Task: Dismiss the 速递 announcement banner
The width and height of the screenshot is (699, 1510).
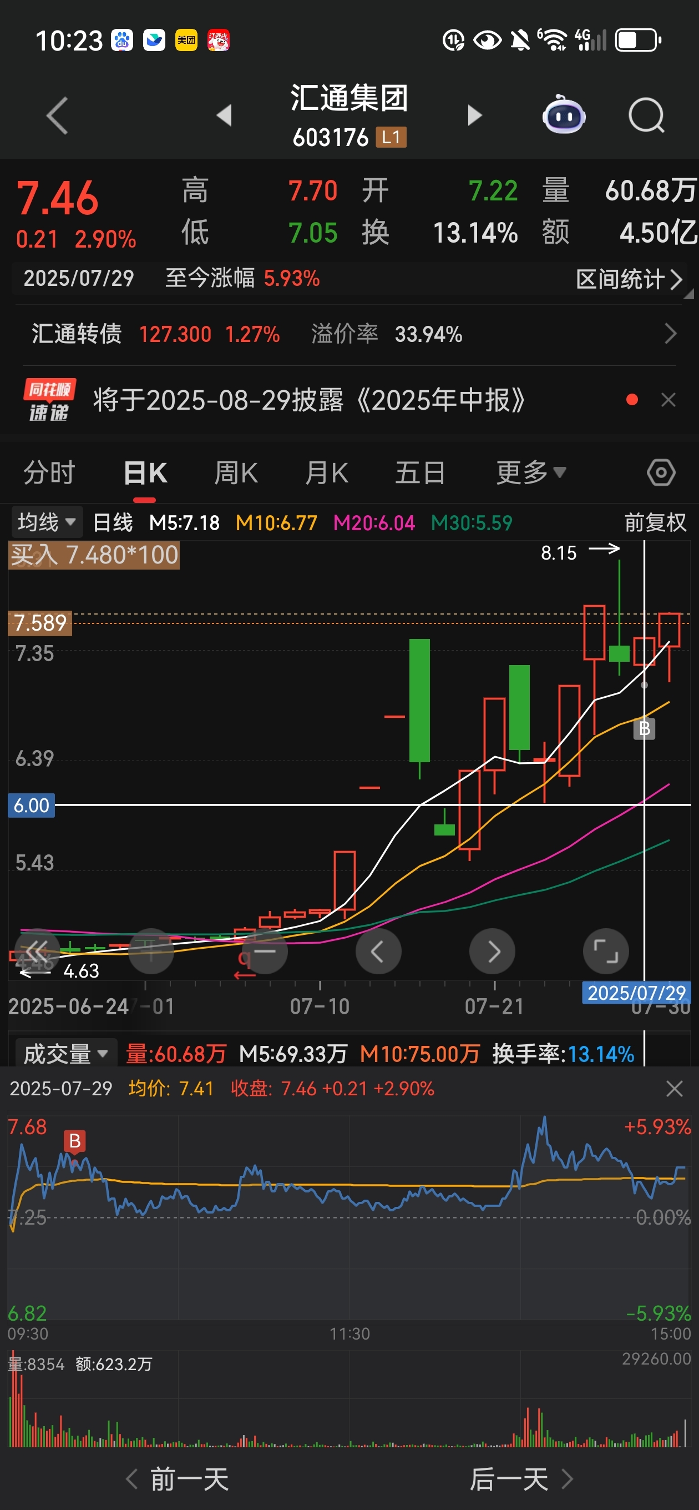Action: [x=668, y=400]
